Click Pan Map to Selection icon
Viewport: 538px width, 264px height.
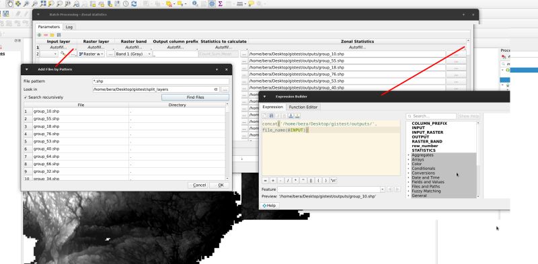pos(18,4)
